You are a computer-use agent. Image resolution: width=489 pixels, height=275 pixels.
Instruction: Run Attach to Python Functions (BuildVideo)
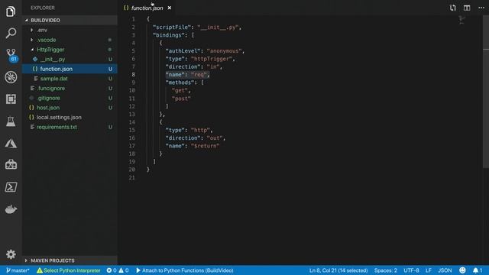(185, 270)
